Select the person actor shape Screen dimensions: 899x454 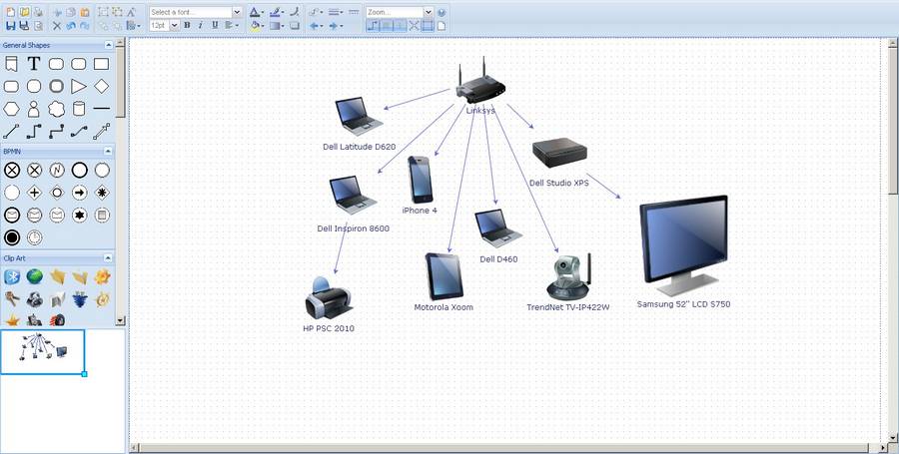point(34,109)
